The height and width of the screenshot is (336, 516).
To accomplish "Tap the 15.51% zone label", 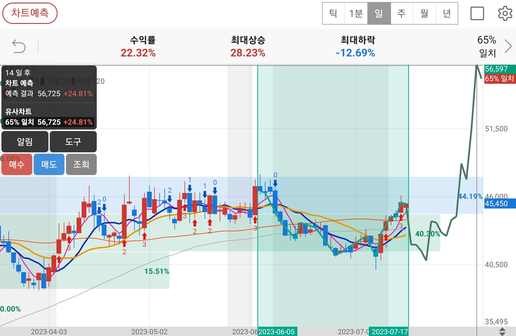I will click(157, 271).
